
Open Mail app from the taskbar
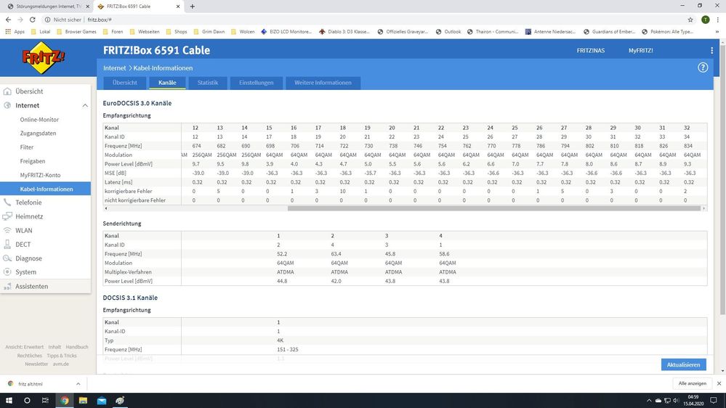(102, 401)
